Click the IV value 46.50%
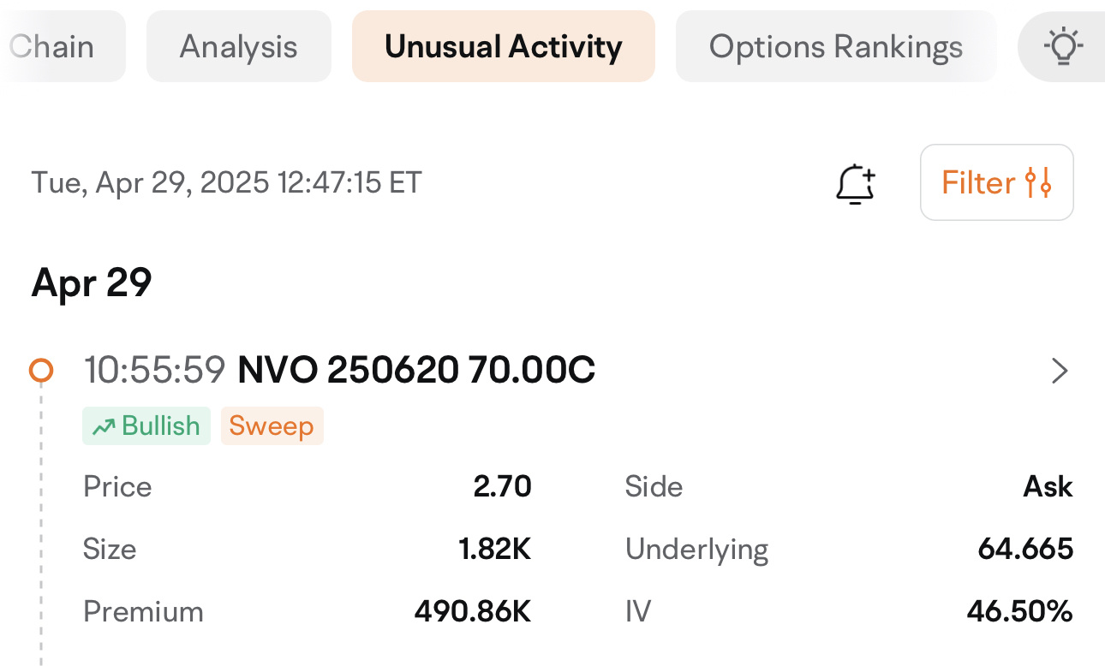 tap(1020, 611)
